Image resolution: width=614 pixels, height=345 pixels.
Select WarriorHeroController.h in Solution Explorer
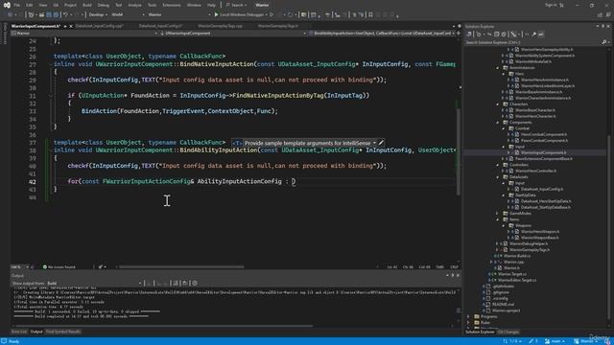tap(535, 171)
